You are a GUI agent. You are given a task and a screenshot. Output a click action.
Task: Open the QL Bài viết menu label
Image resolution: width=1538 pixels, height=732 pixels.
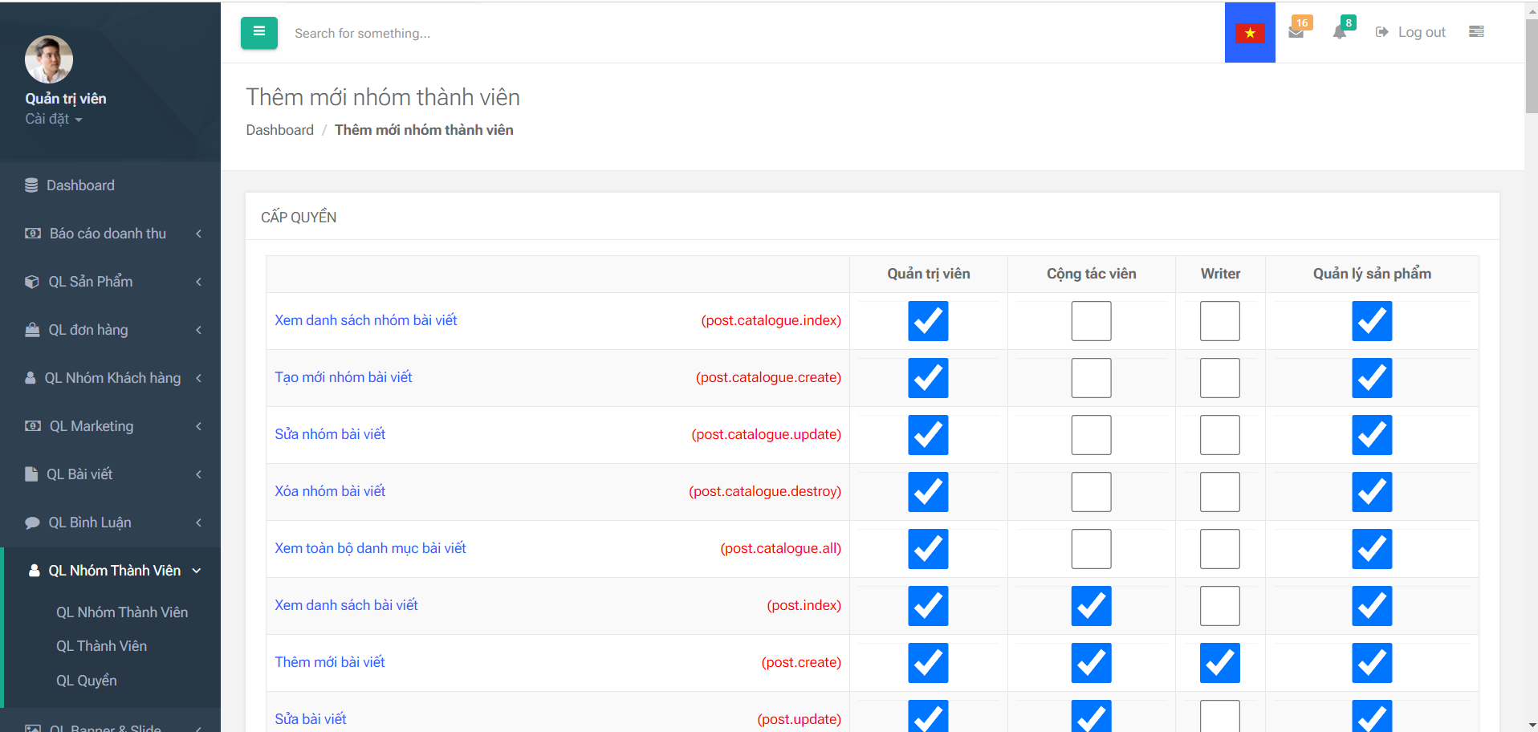tap(79, 474)
